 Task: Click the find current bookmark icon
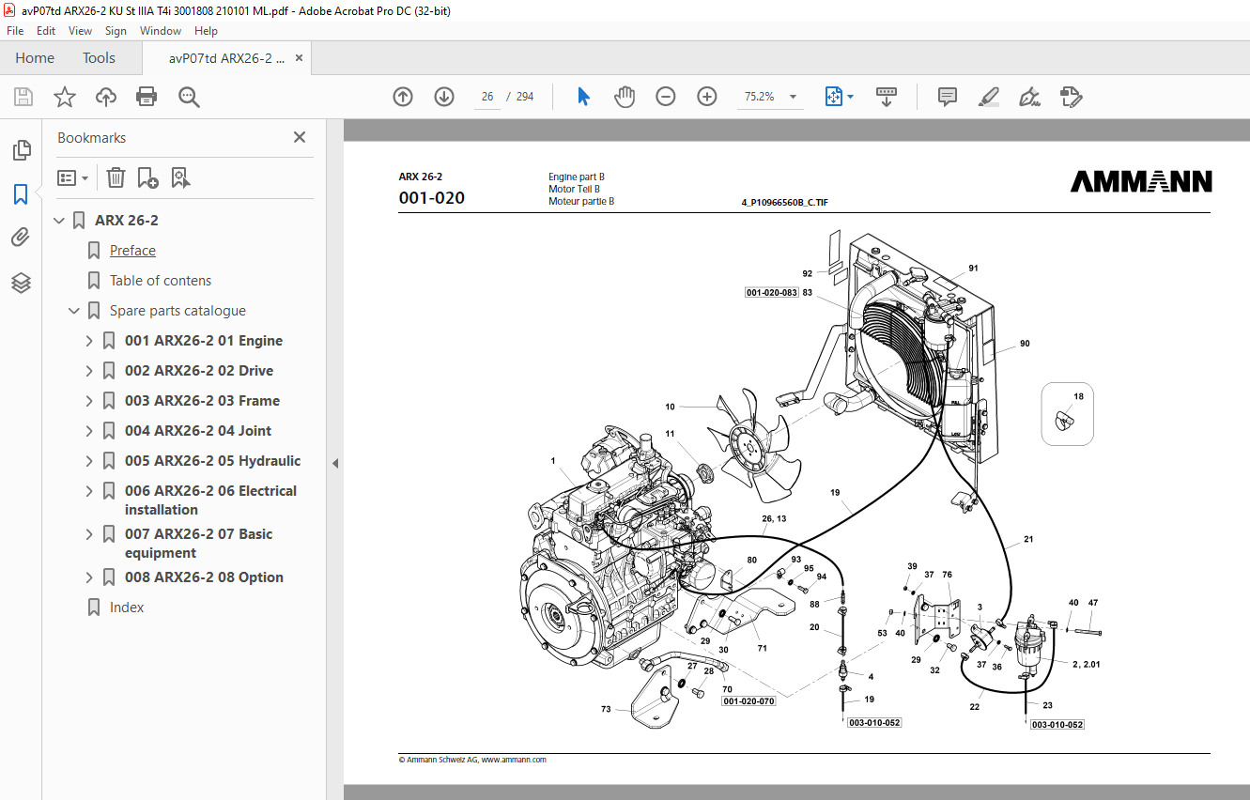pos(180,177)
